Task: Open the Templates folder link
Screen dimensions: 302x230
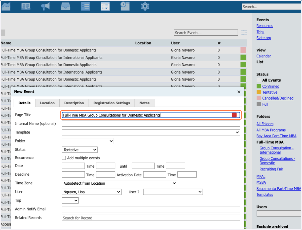Action: click(x=265, y=195)
